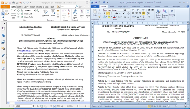Toggle Strikethrough formatting in Word
Image resolution: width=190 pixels, height=109 pixels.
116,13
